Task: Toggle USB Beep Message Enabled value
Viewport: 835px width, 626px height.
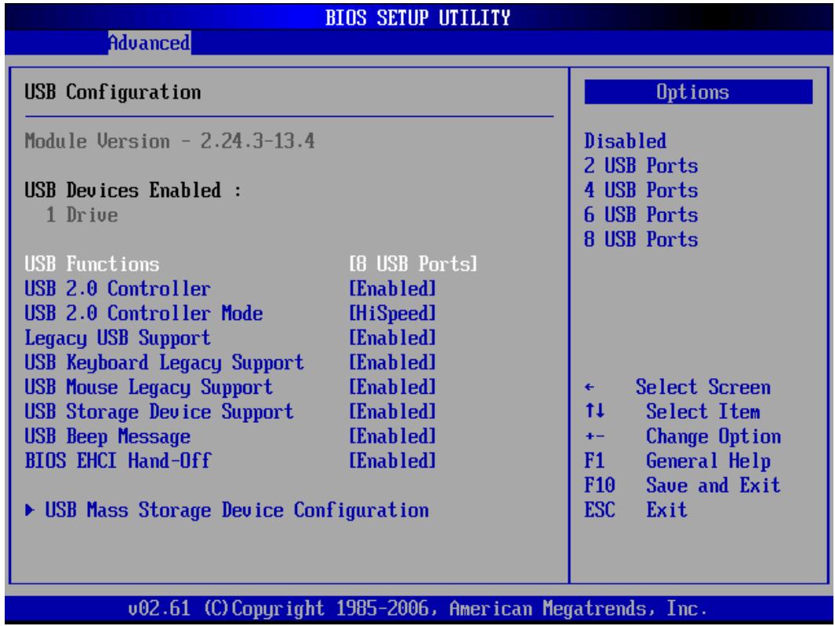Action: 393,436
